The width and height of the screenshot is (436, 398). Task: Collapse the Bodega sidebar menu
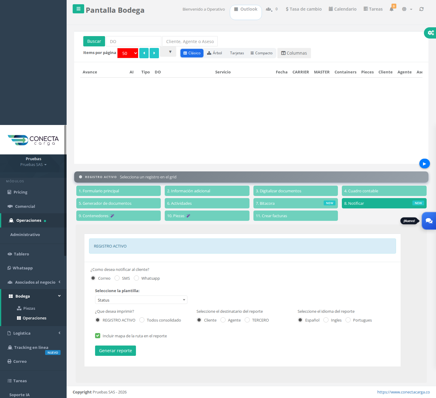33,296
